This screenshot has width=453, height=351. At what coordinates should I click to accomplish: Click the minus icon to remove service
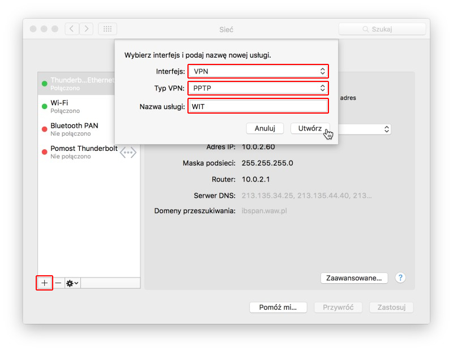click(x=58, y=283)
